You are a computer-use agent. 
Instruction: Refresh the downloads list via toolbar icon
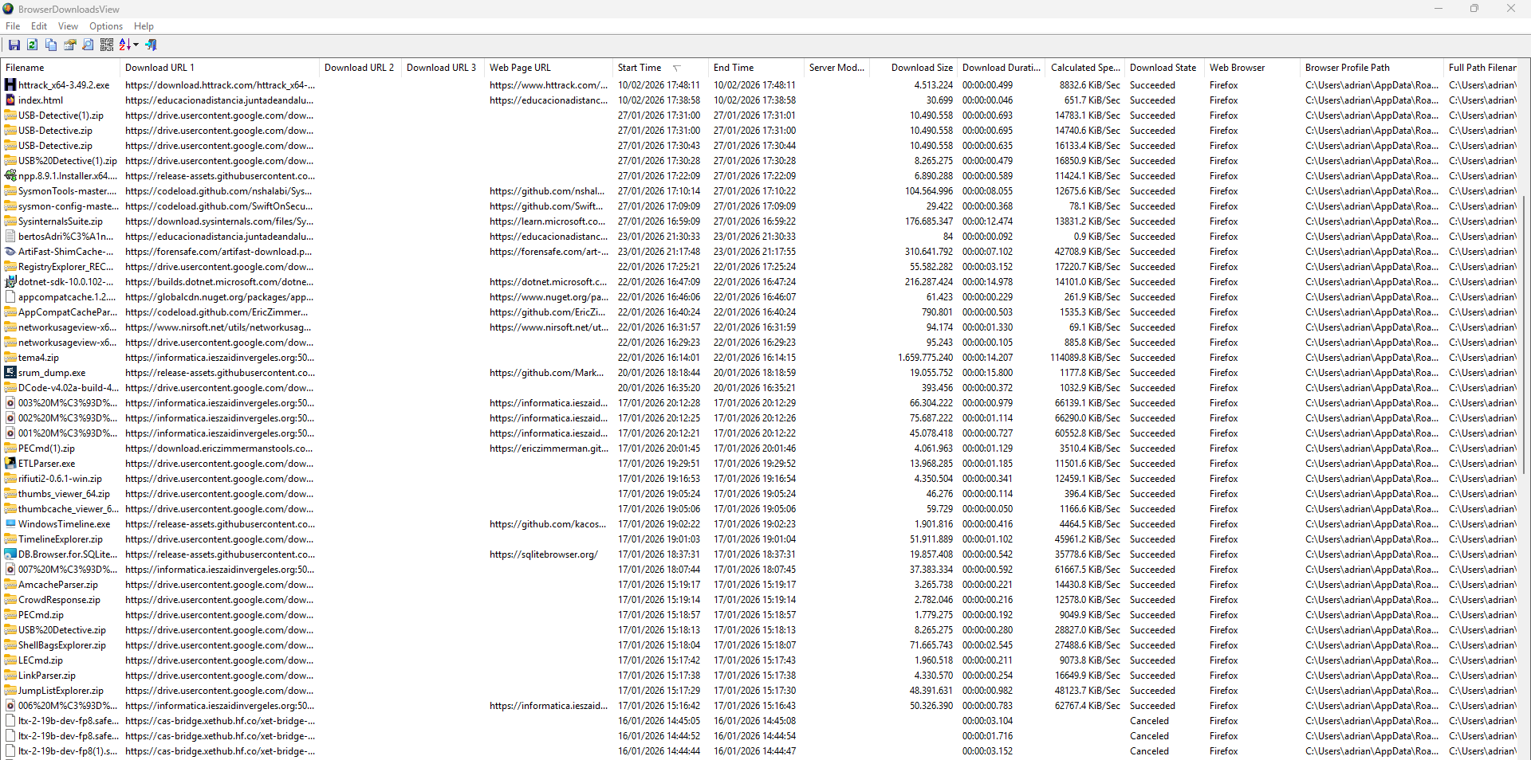[x=33, y=45]
